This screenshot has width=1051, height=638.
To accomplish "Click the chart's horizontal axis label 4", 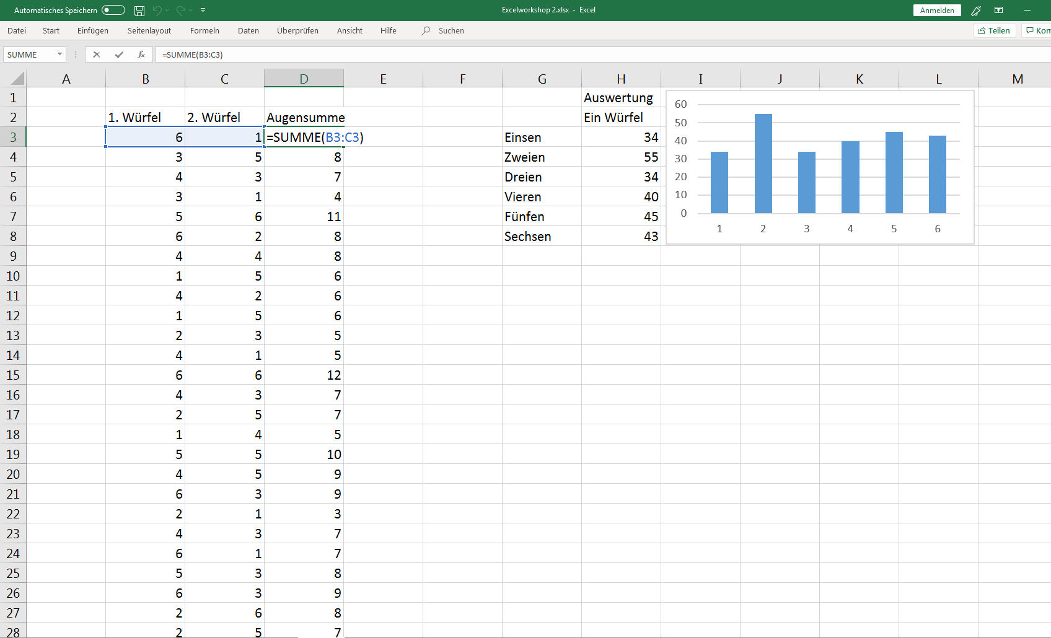I will pyautogui.click(x=850, y=229).
